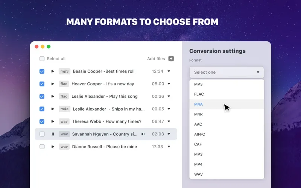Expand options for Bessie Cooper track
The height and width of the screenshot is (188, 301).
(x=169, y=71)
